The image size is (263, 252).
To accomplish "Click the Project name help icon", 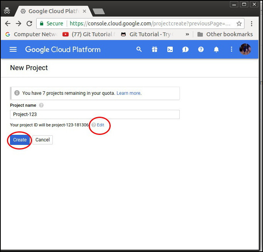I will pyautogui.click(x=41, y=105).
